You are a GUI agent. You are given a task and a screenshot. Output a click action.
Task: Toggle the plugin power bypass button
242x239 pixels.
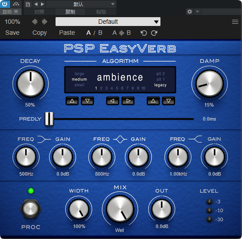click(x=5, y=4)
